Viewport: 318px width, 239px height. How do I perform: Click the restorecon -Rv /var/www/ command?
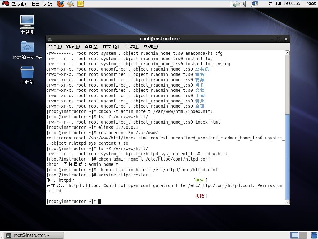point(128,133)
